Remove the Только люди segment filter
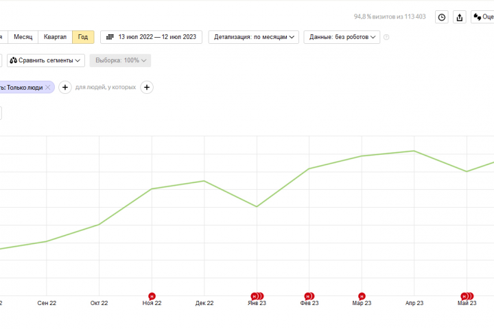 48,88
